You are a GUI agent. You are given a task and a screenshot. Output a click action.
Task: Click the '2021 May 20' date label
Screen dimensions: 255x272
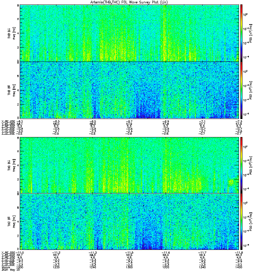11,270
